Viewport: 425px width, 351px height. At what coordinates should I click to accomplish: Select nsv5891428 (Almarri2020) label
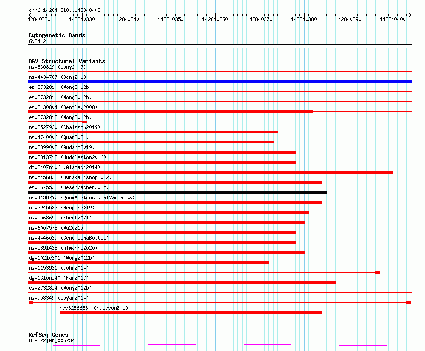point(63,248)
